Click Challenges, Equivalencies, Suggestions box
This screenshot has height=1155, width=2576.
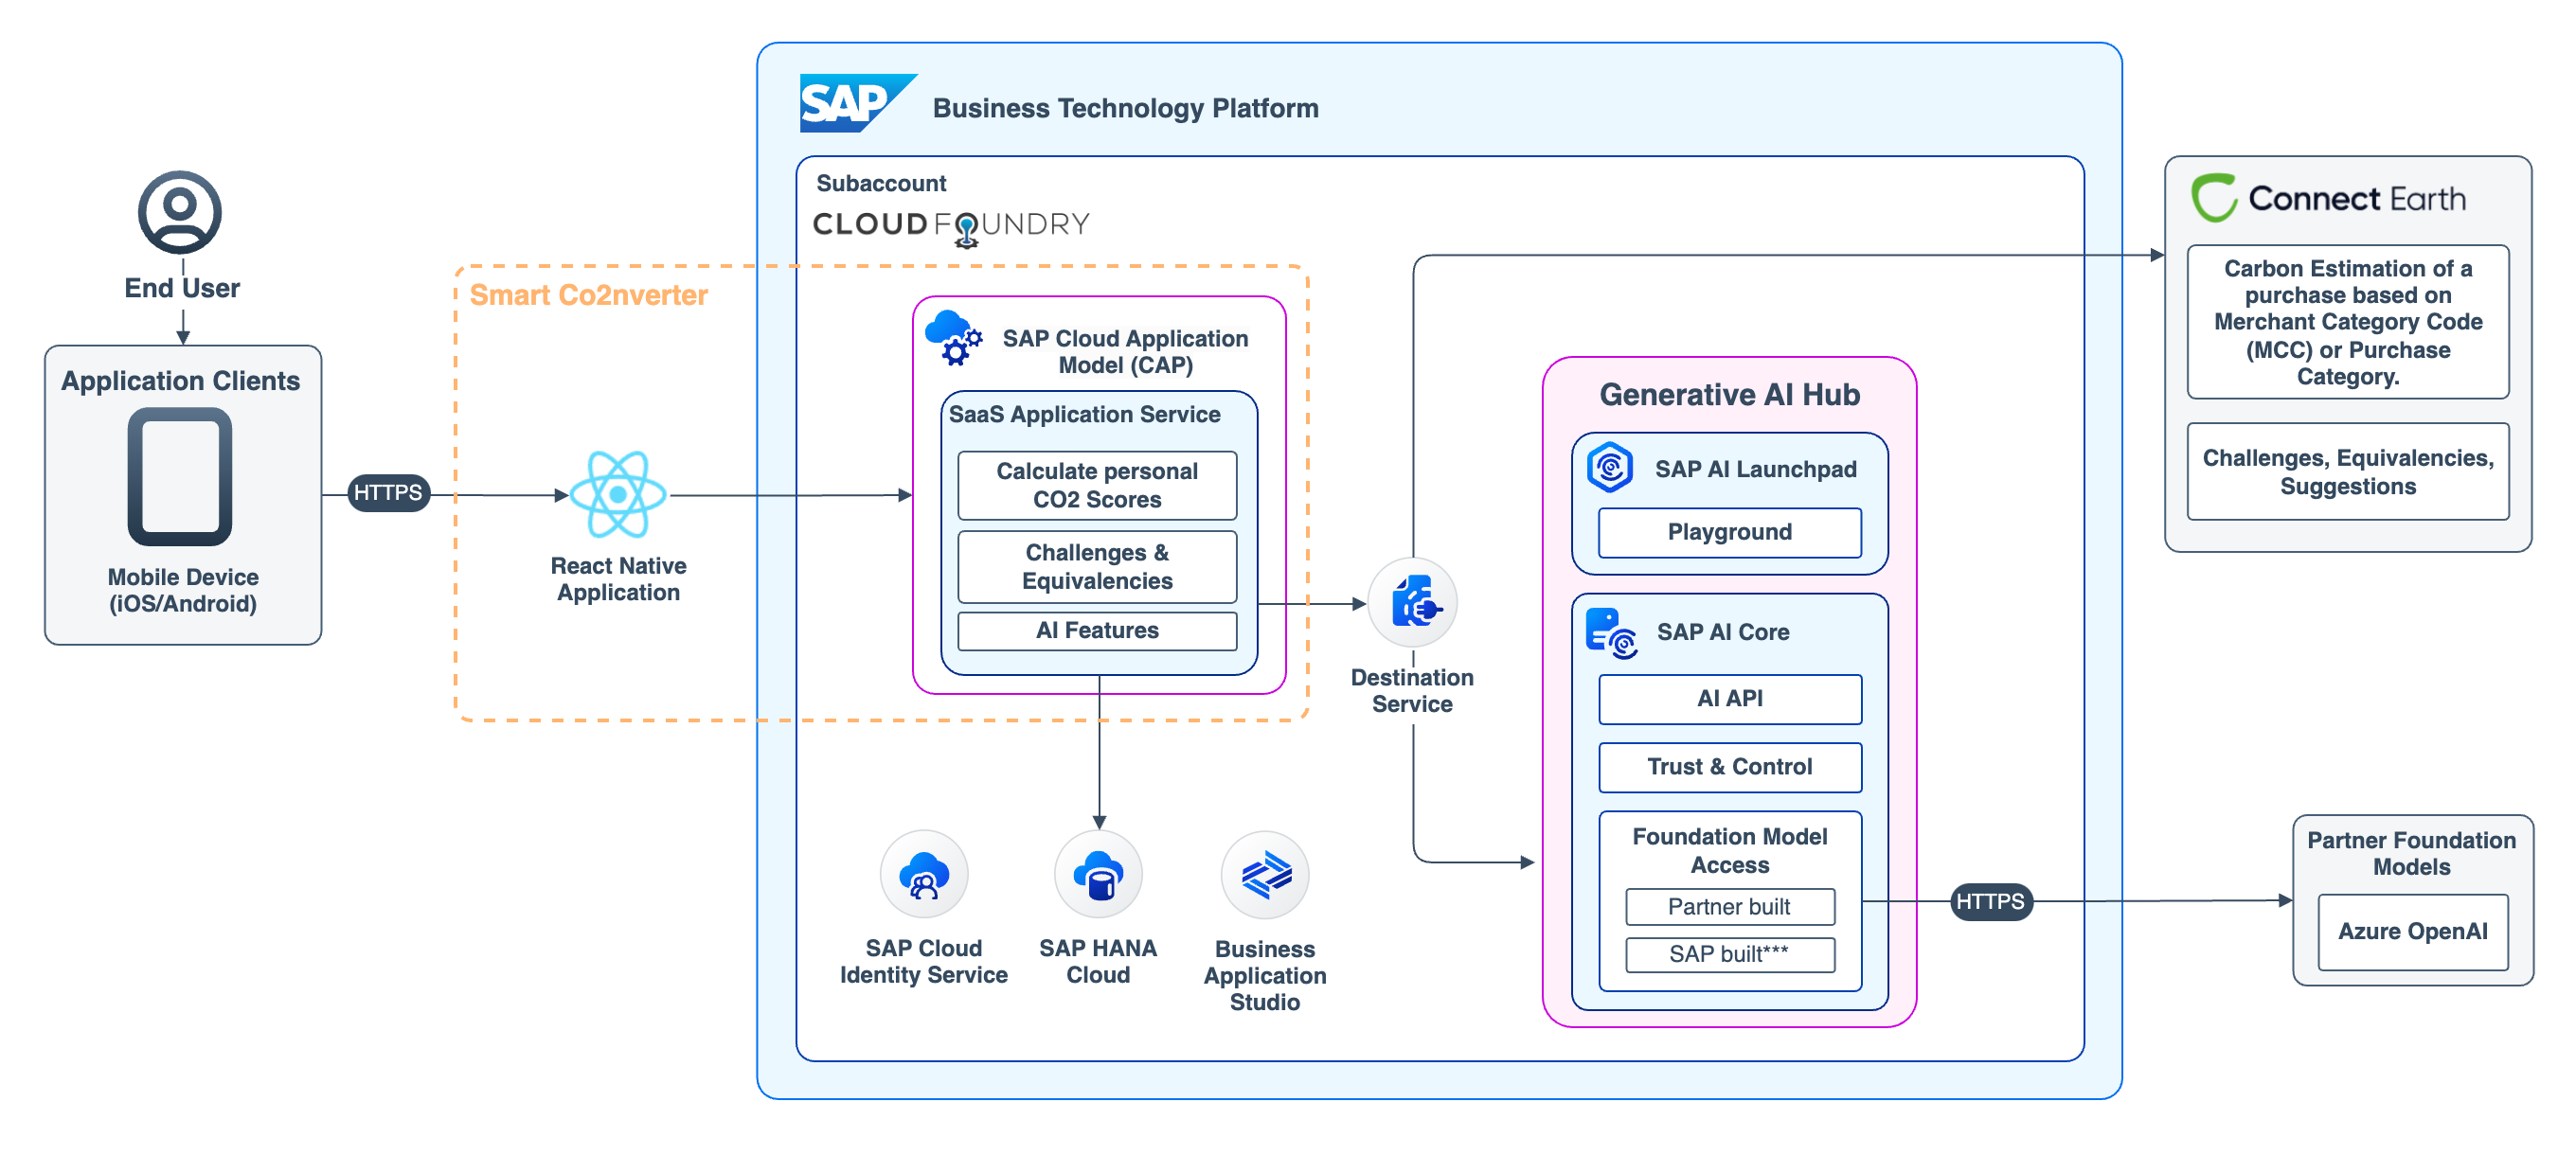tap(2347, 472)
